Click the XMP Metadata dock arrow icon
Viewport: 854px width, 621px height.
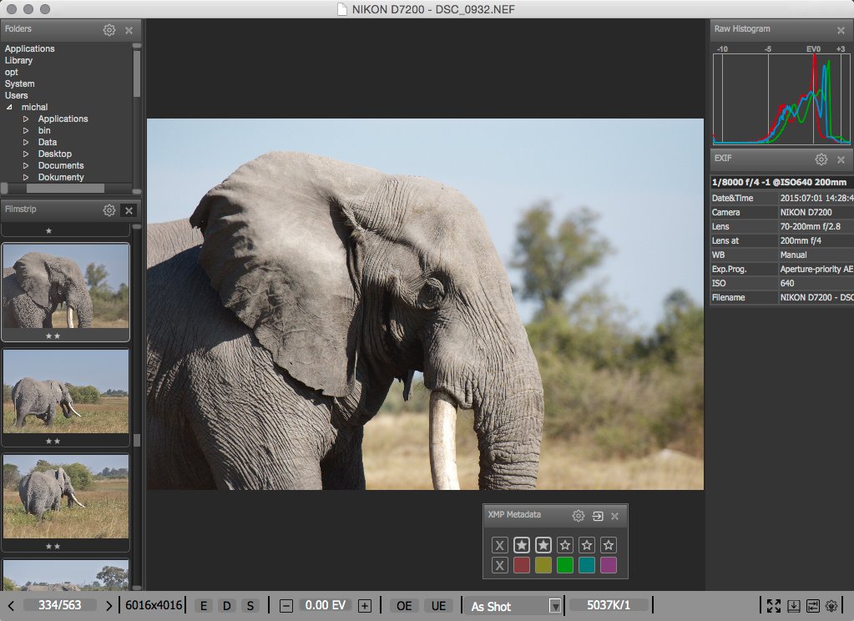(x=598, y=516)
